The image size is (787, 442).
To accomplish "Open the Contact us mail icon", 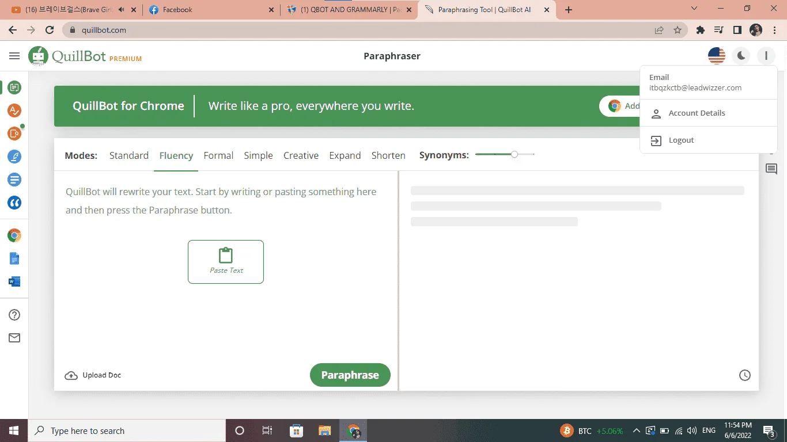I will point(14,338).
